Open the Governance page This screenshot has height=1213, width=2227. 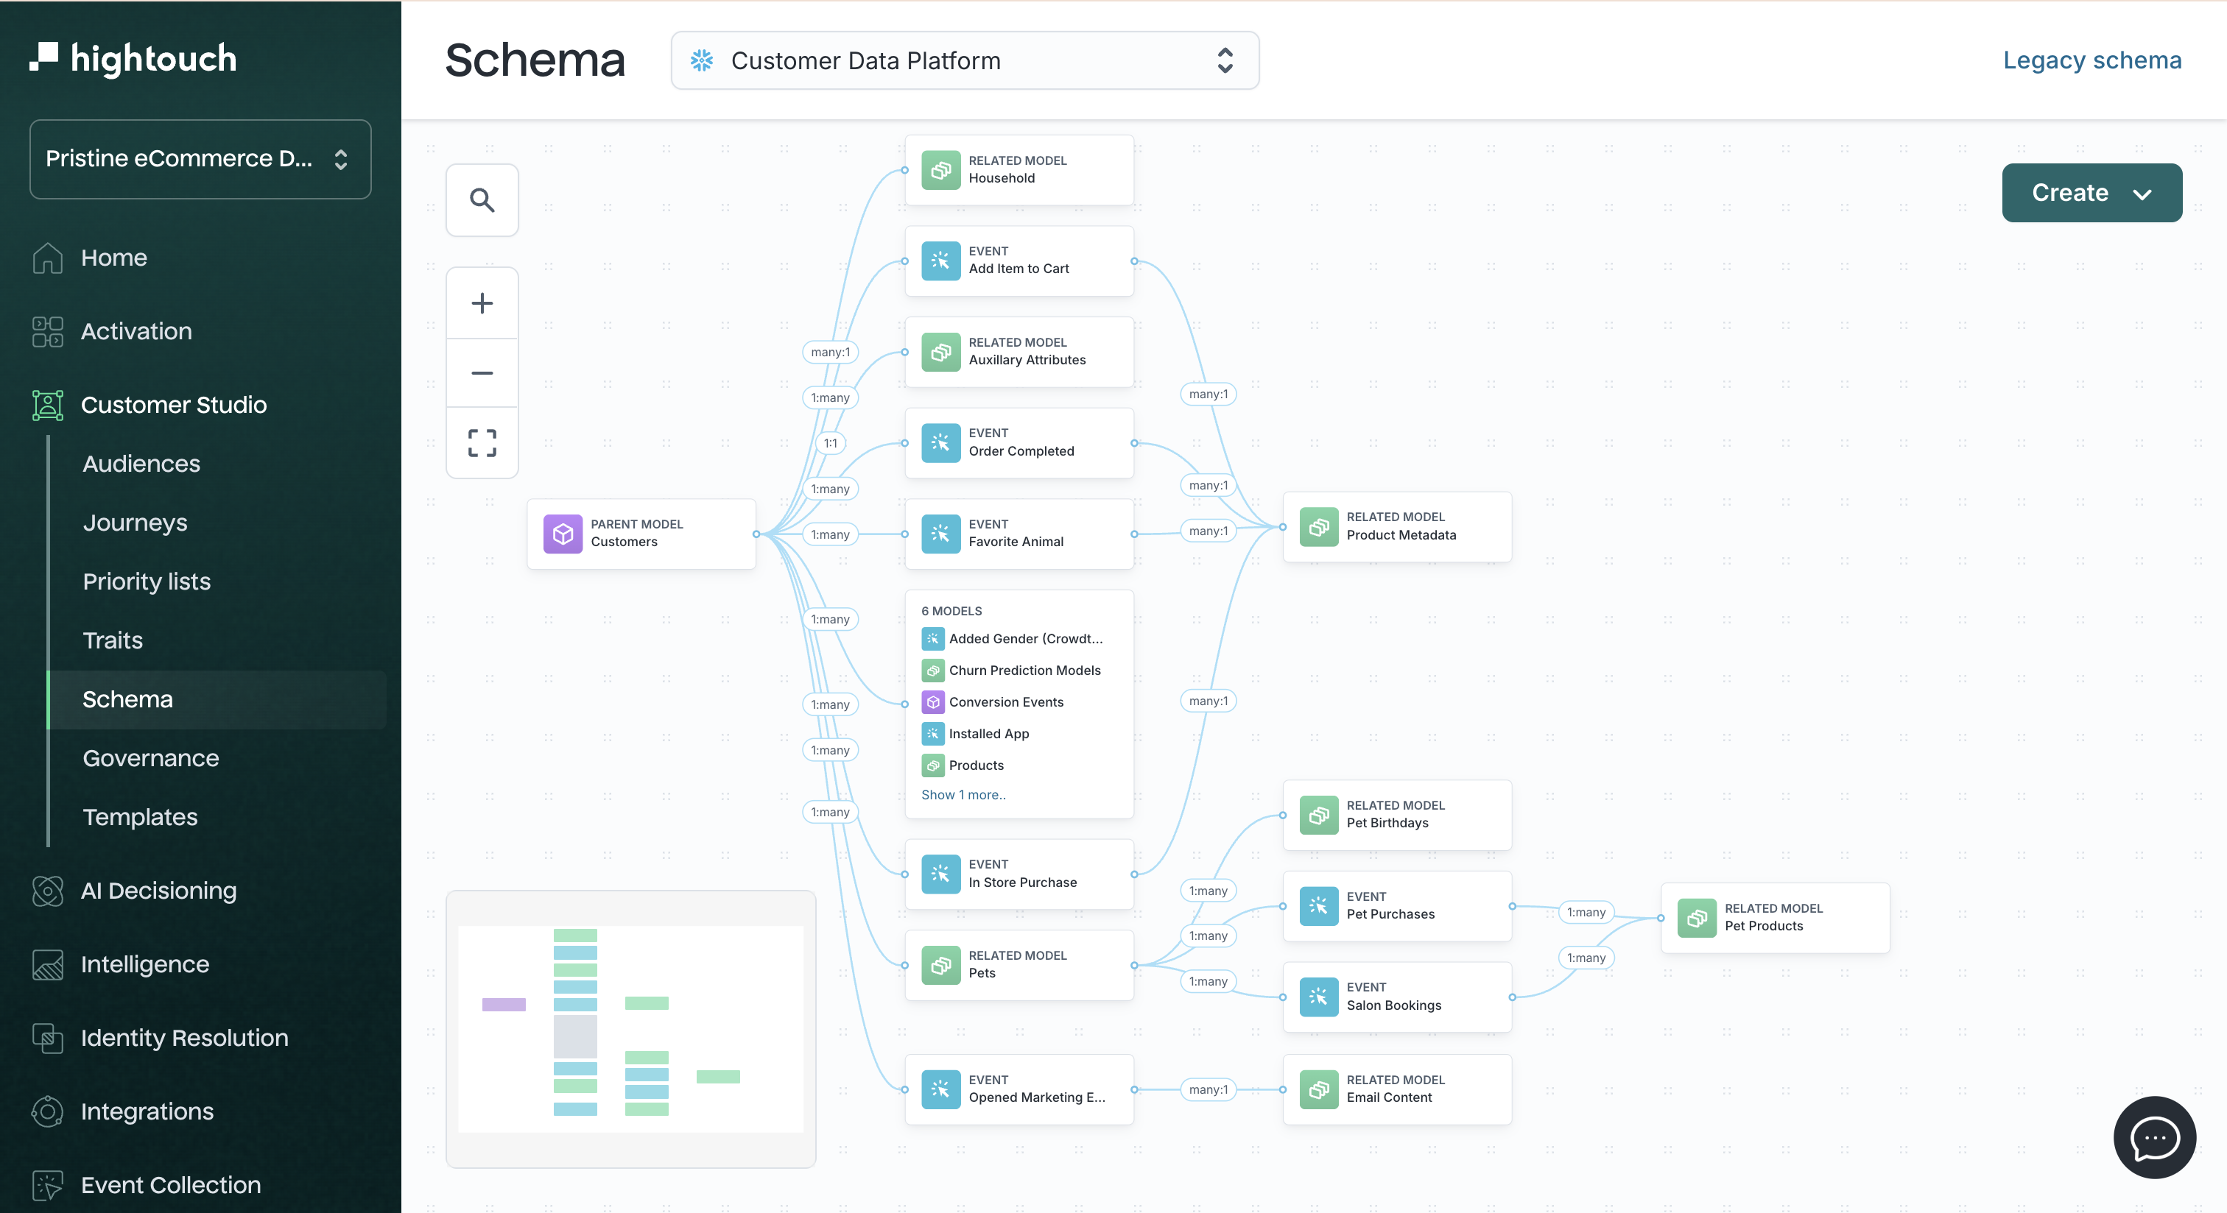pyautogui.click(x=150, y=759)
